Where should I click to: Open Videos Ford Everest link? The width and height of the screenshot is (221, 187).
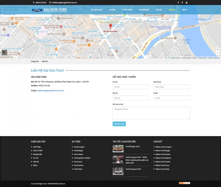[x=163, y=154]
